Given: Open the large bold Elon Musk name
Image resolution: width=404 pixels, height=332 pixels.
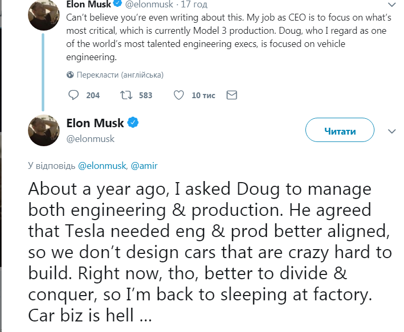Looking at the screenshot, I should (x=95, y=124).
